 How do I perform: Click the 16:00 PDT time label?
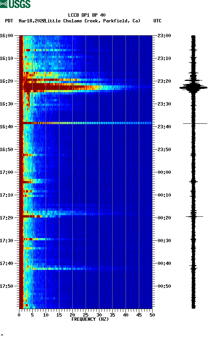[x=6, y=35]
